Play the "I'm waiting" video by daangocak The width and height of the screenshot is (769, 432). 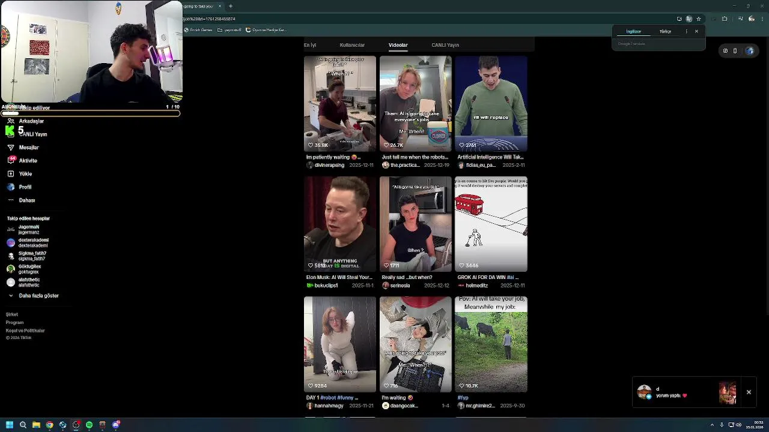click(416, 344)
